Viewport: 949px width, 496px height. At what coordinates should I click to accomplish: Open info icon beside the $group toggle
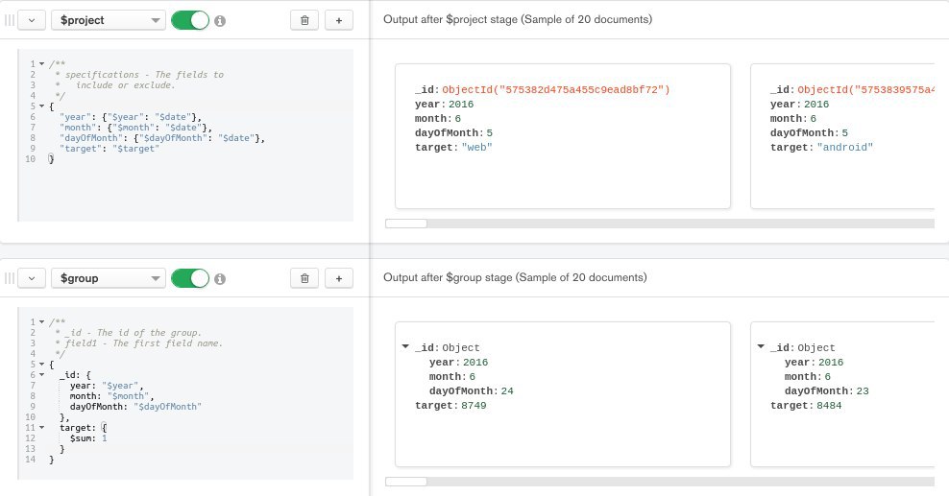[x=220, y=279]
